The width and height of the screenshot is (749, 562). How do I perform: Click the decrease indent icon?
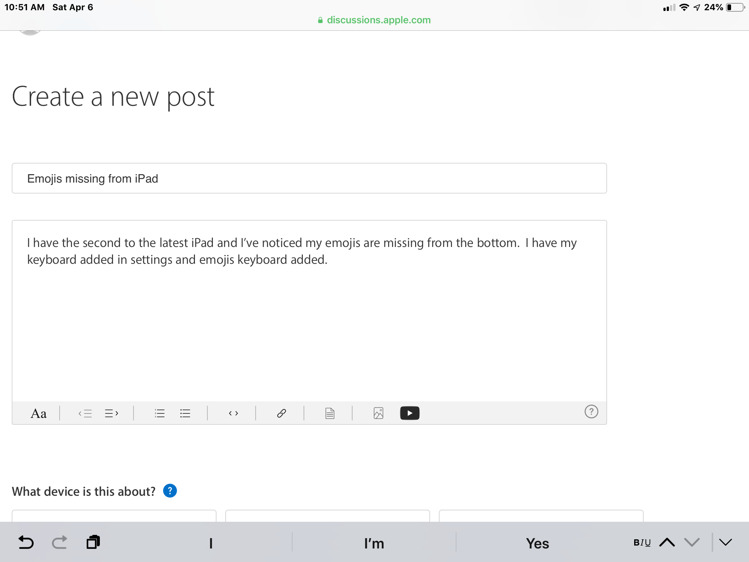85,413
